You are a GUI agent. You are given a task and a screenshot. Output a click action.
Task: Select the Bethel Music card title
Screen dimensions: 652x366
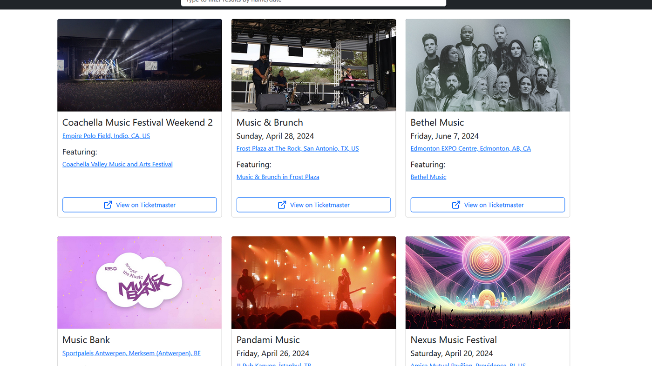(x=437, y=122)
